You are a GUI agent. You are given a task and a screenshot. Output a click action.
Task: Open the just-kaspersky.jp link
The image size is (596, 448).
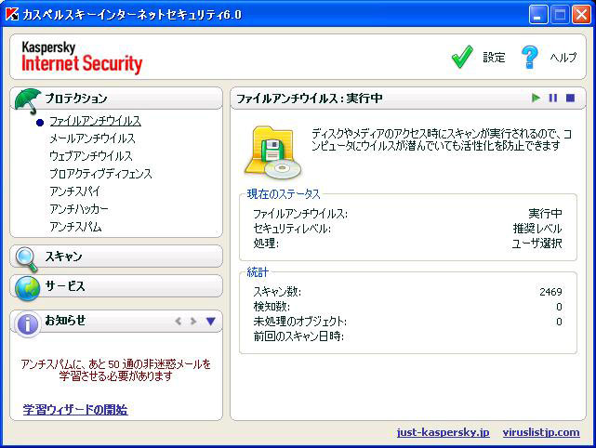tap(444, 432)
